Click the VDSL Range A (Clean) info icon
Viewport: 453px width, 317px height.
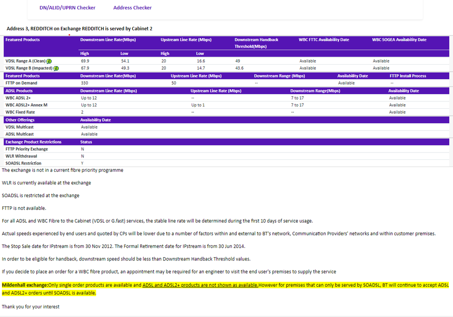(x=49, y=61)
